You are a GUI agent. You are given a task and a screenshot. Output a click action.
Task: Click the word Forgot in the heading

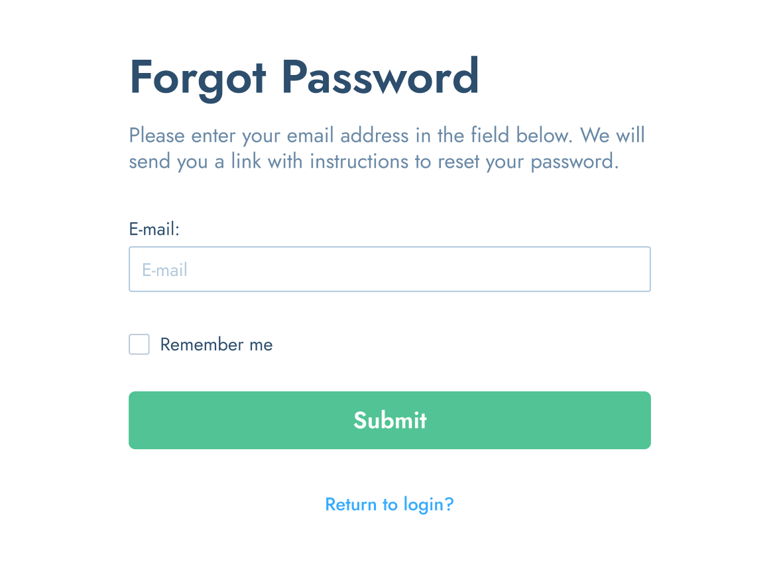click(x=197, y=78)
